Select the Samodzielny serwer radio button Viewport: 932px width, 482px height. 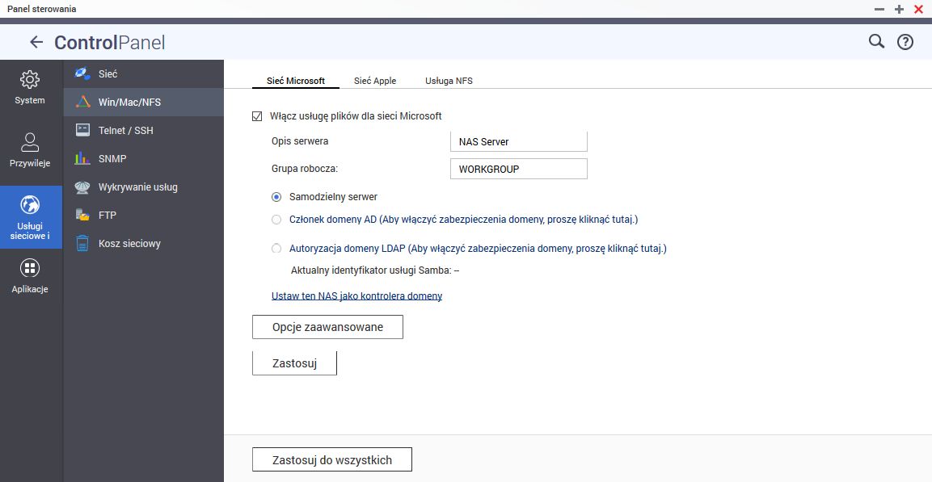tap(276, 196)
